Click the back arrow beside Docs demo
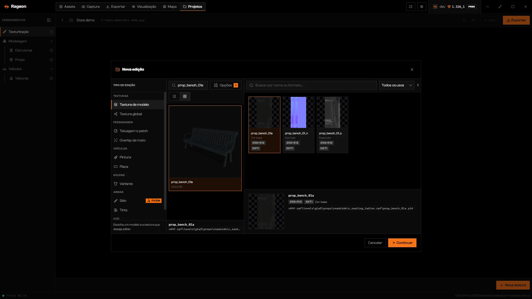Image resolution: width=532 pixels, height=299 pixels. point(62,20)
